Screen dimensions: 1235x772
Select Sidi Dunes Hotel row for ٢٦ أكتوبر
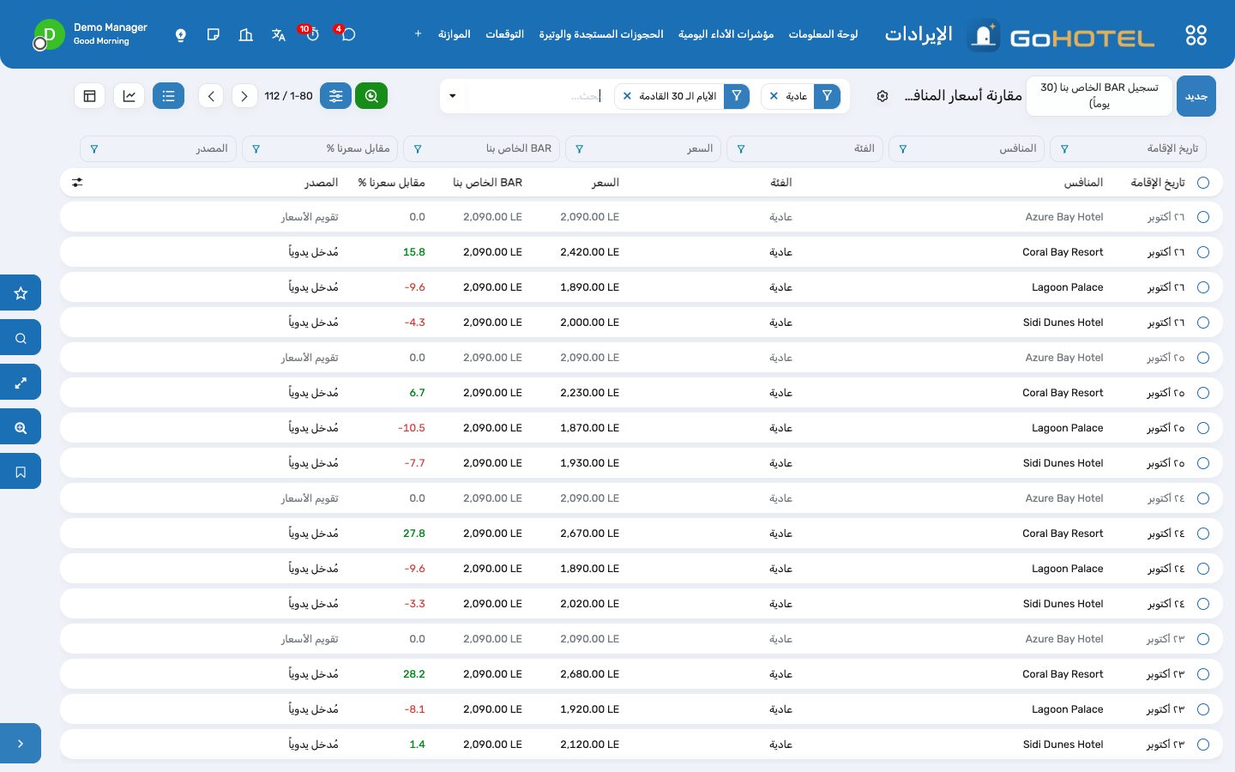click(x=1203, y=323)
